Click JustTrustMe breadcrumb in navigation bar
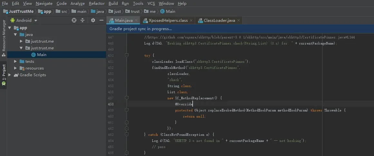Screen dimensions: 374x156 pos(18,12)
